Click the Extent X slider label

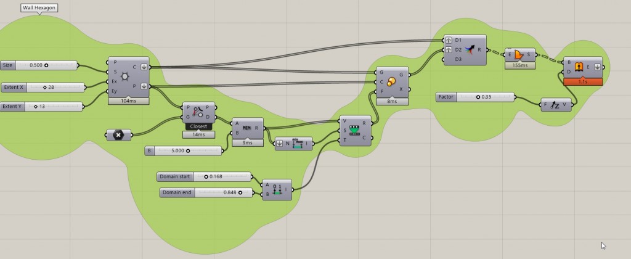coord(13,87)
